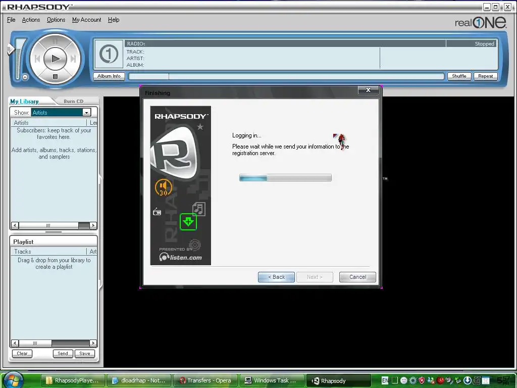517x388 pixels.
Task: Close the Finishing dialog with X
Action: click(x=368, y=90)
